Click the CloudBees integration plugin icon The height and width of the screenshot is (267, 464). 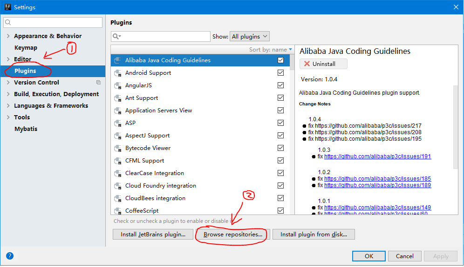[x=118, y=198]
